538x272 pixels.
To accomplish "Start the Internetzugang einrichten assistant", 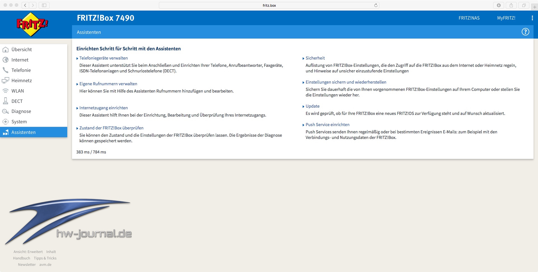I will coord(103,108).
